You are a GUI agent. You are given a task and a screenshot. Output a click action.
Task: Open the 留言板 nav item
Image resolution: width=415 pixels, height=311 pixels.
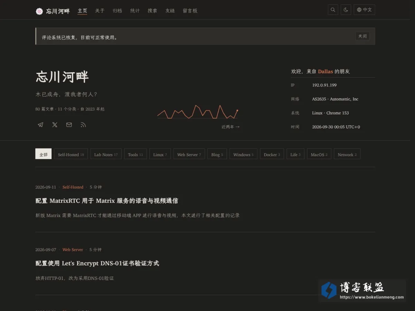pyautogui.click(x=190, y=11)
